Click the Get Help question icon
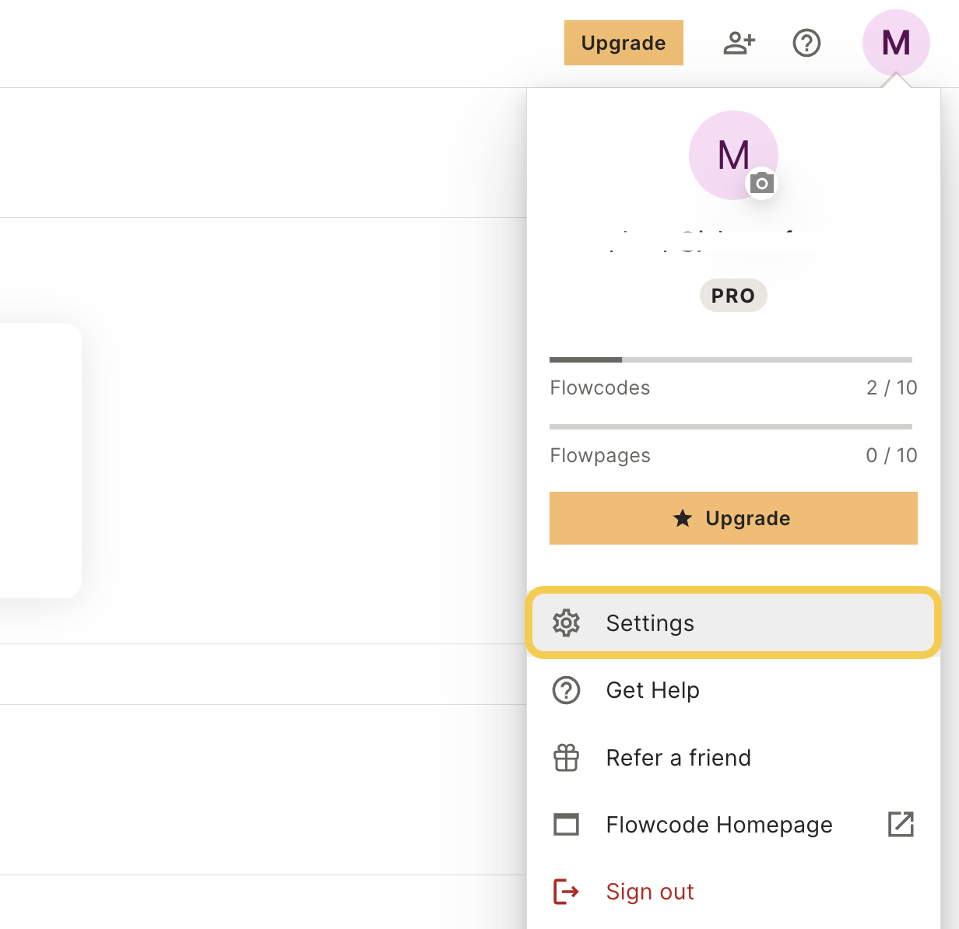This screenshot has height=929, width=959. coord(566,690)
